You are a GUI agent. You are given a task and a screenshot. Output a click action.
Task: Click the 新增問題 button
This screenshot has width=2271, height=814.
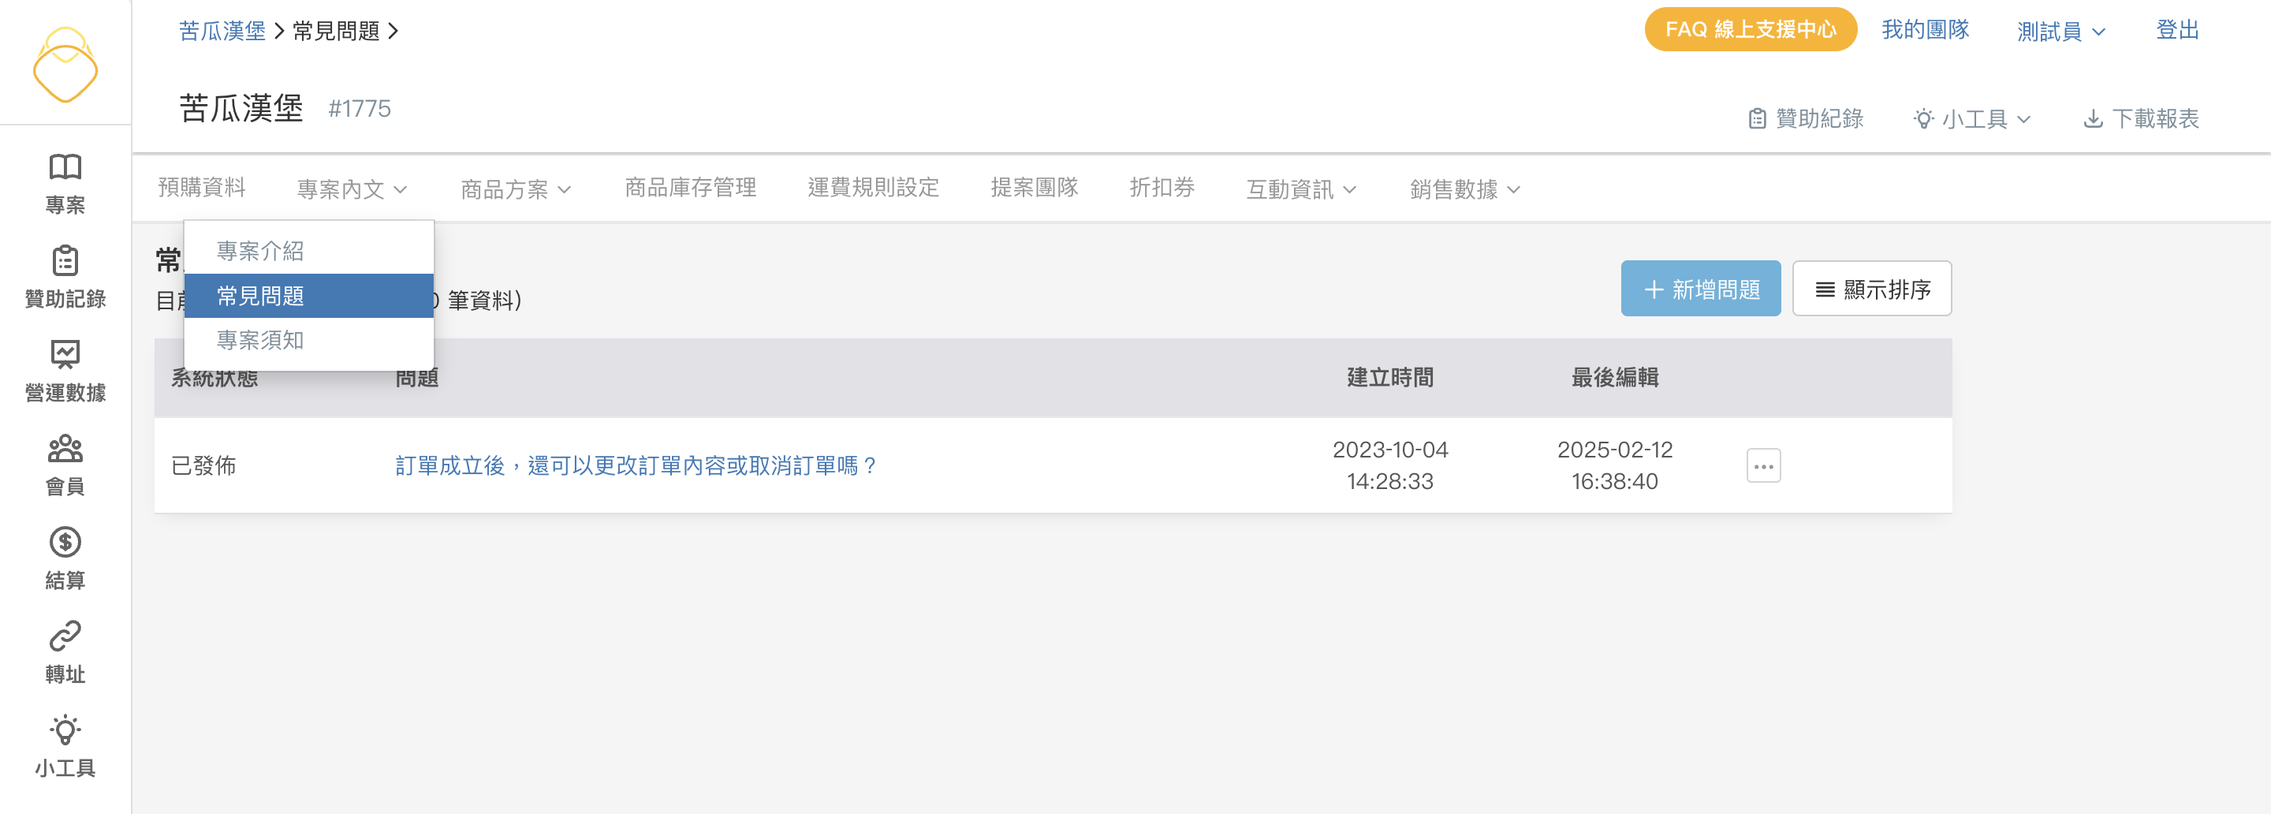pos(1701,289)
